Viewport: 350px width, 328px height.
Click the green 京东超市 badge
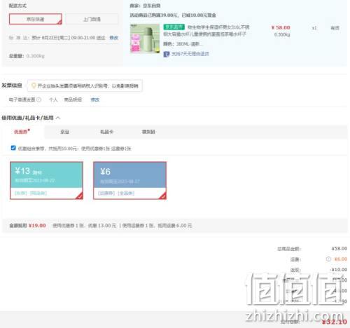(x=174, y=27)
